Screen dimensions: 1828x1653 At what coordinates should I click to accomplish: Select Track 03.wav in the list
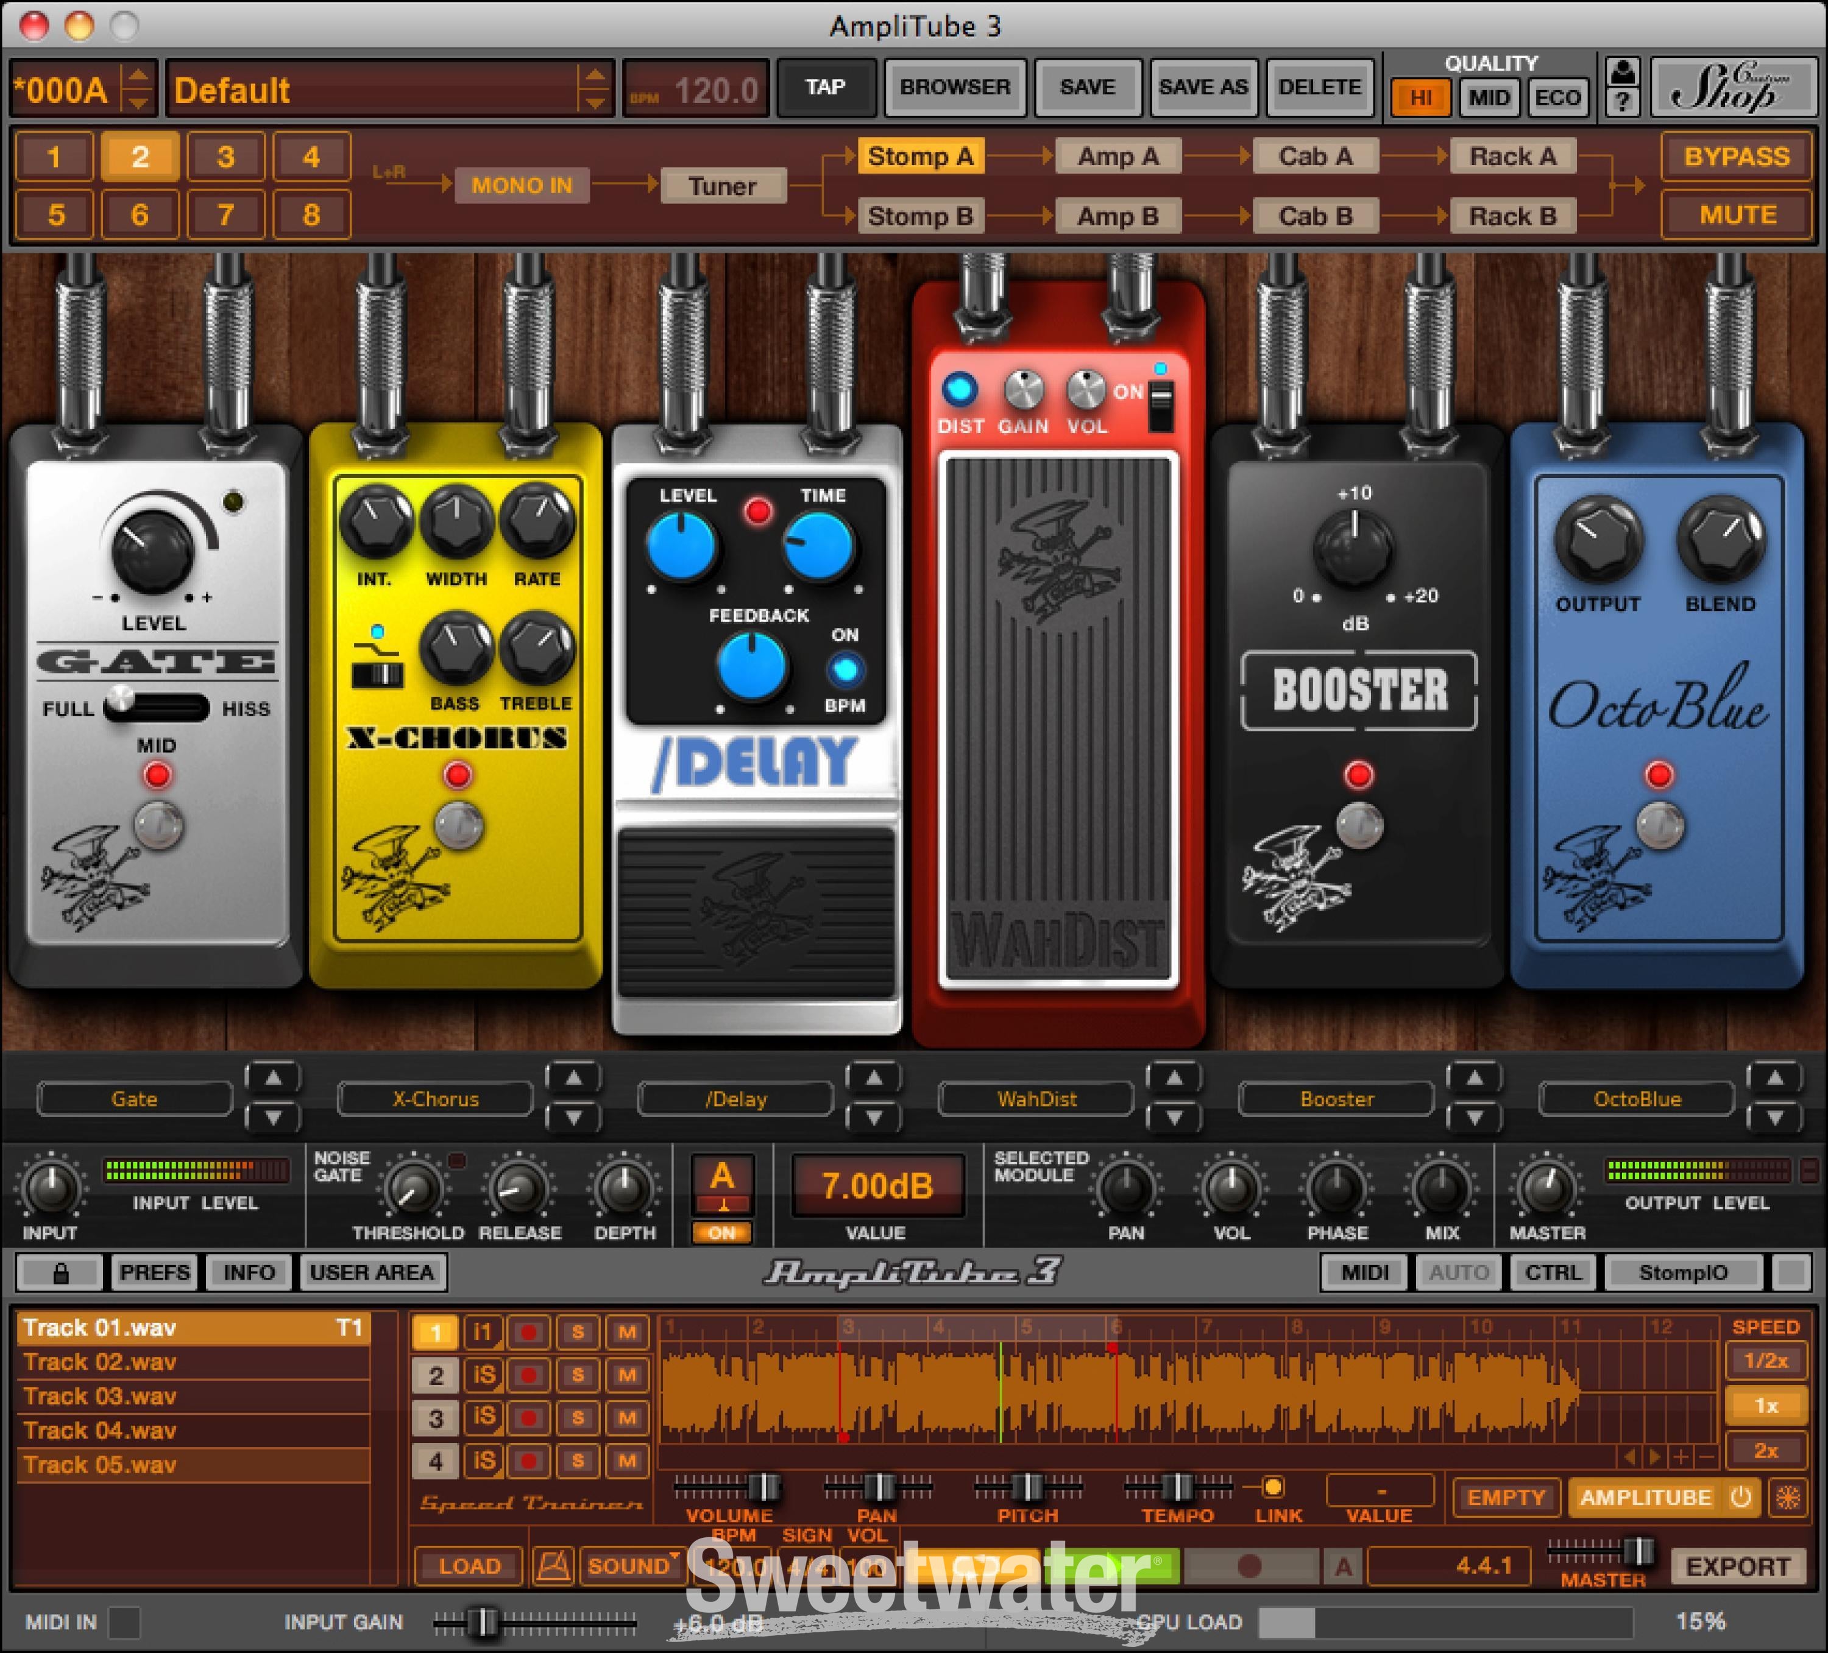[x=194, y=1395]
